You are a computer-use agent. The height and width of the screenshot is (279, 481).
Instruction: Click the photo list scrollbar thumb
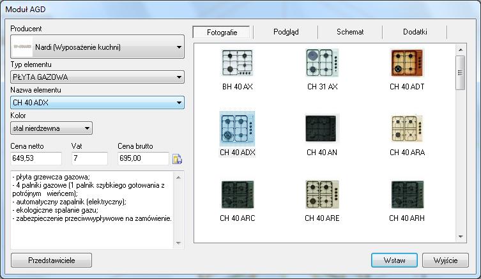pos(461,73)
